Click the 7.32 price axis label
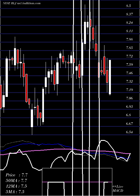Viewport: 140px width, 196px height. click(x=129, y=81)
